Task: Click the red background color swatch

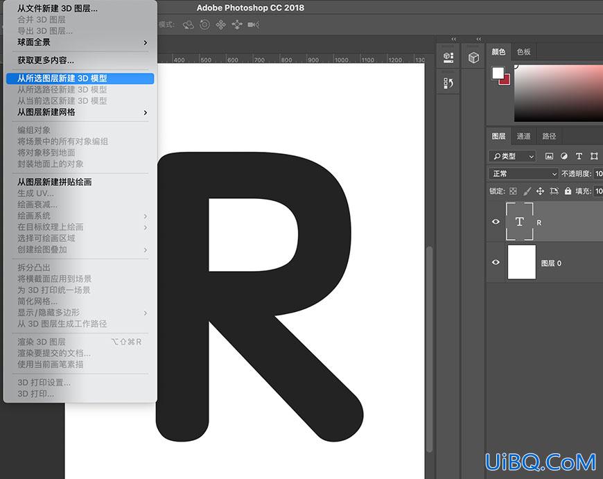Action: pyautogui.click(x=506, y=81)
